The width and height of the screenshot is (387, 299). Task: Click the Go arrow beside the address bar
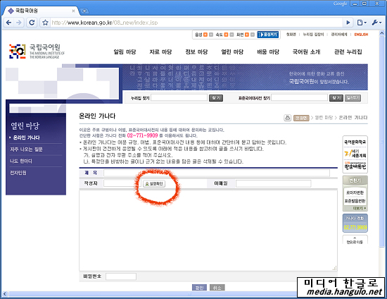348,23
